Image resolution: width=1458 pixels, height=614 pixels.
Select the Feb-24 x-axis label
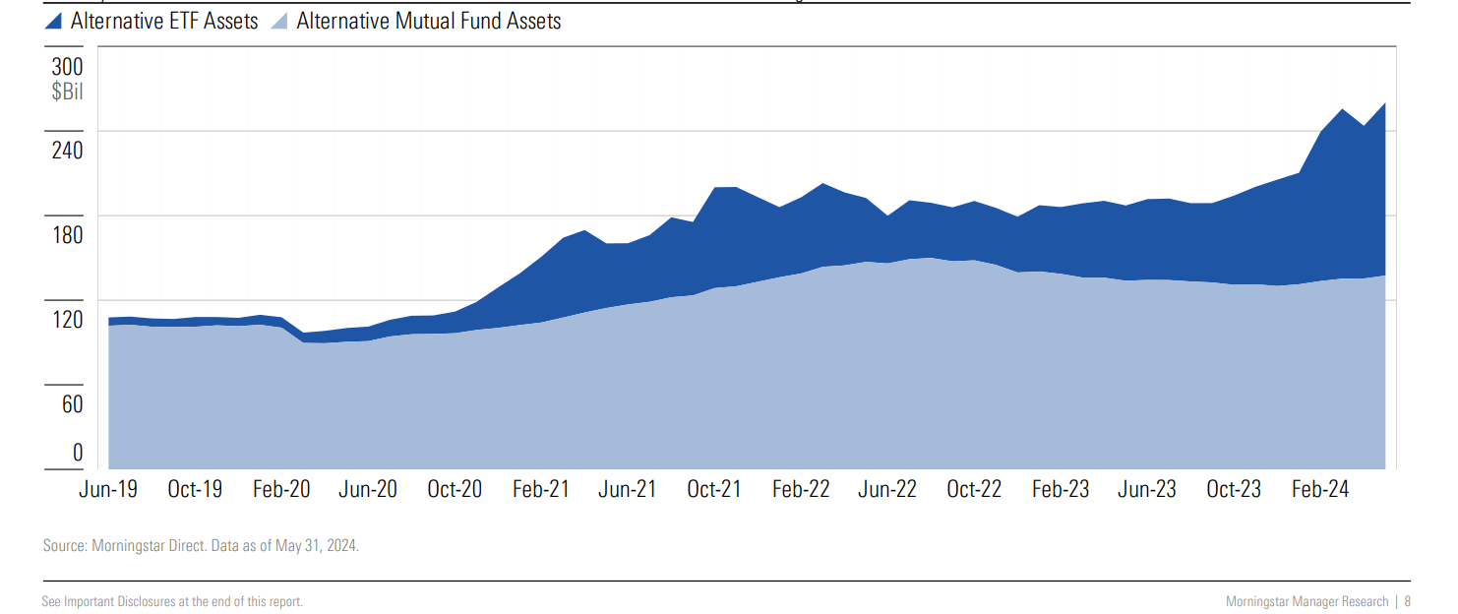(x=1322, y=487)
